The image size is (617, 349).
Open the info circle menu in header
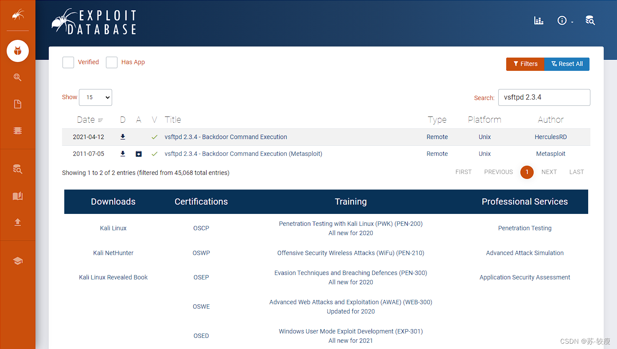pos(565,20)
